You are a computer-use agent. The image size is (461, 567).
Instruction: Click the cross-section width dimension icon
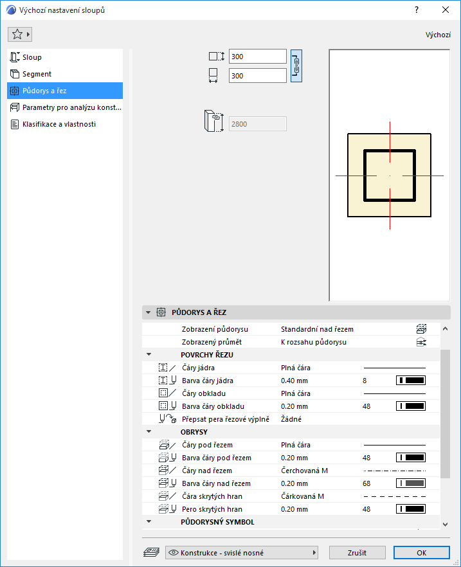click(x=213, y=76)
